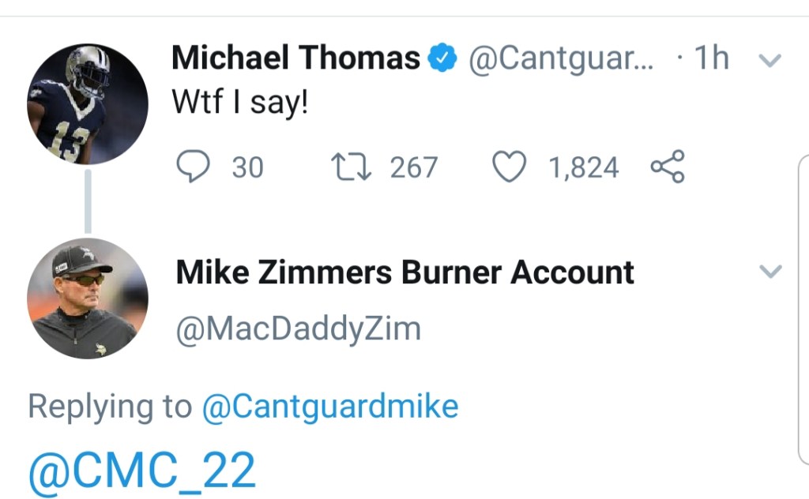Click the 1h timestamp
The image size is (809, 499).
(x=710, y=58)
